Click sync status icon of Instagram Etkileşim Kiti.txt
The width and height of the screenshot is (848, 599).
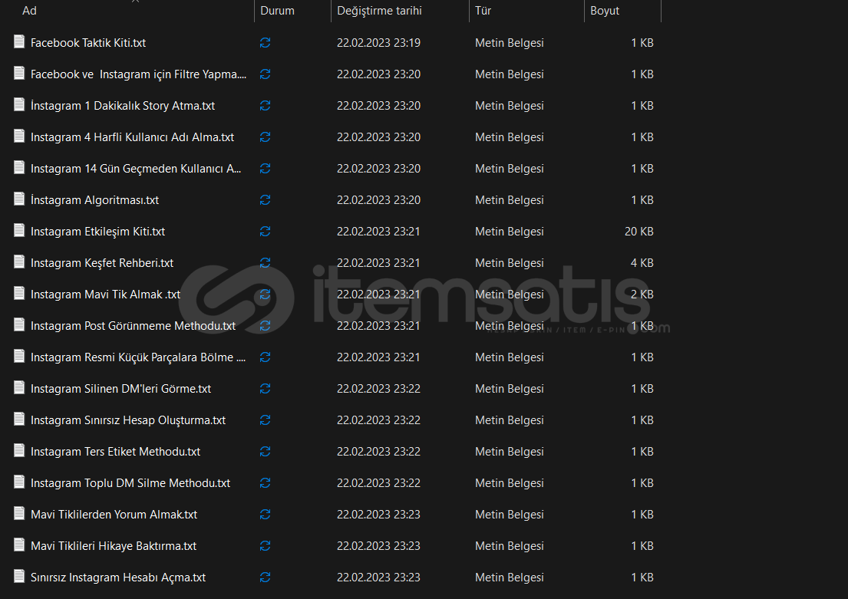(265, 232)
